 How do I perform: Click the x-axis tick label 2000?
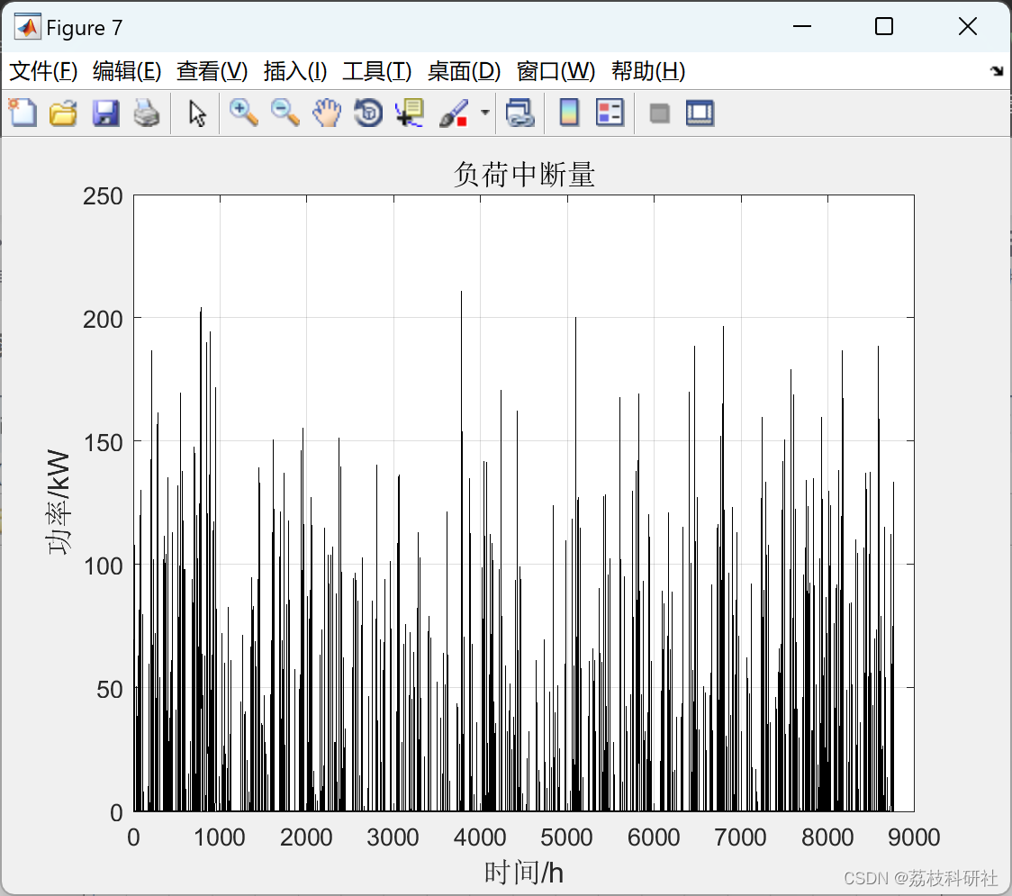[x=306, y=837]
